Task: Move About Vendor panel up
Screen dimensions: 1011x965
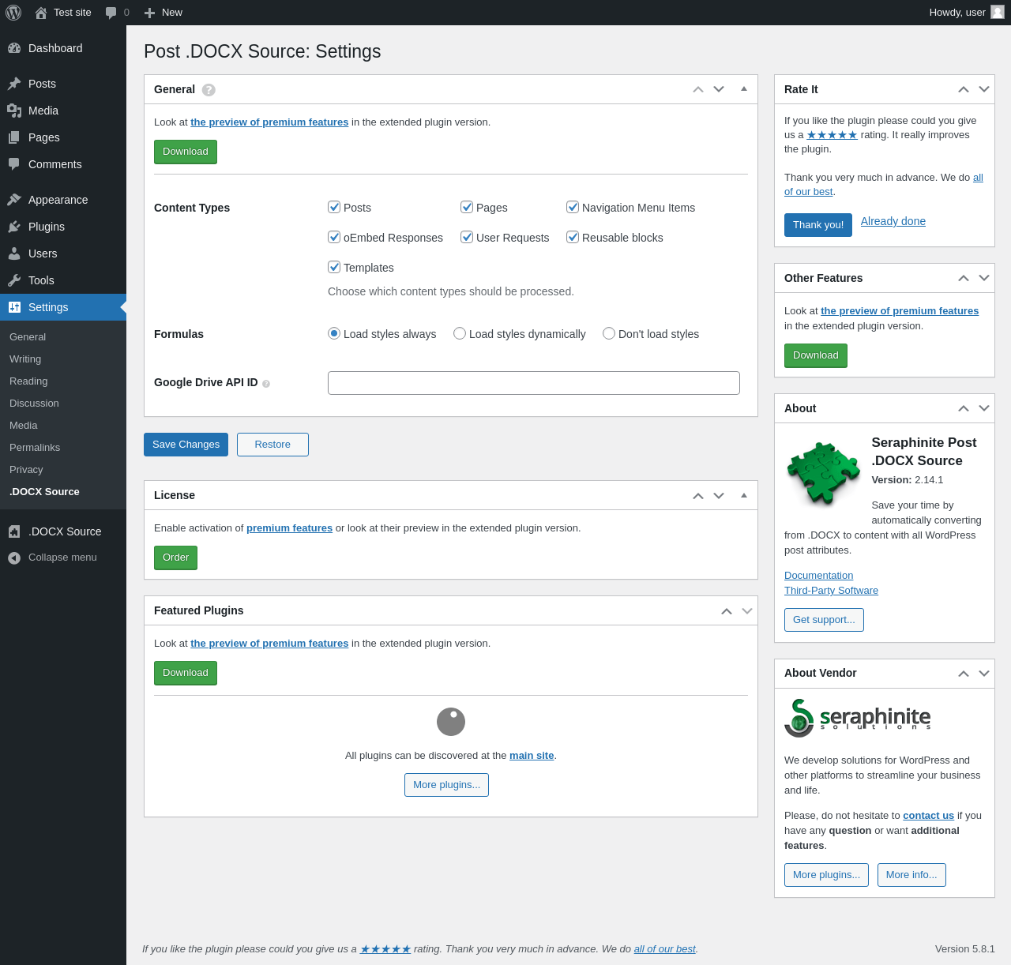Action: point(964,674)
